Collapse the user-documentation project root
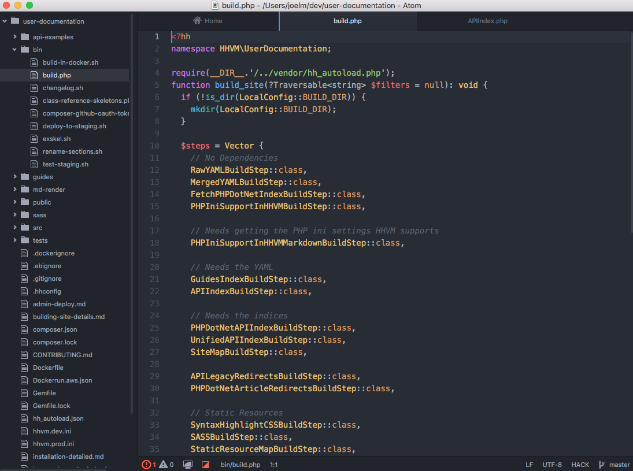The width and height of the screenshot is (633, 471). point(5,21)
